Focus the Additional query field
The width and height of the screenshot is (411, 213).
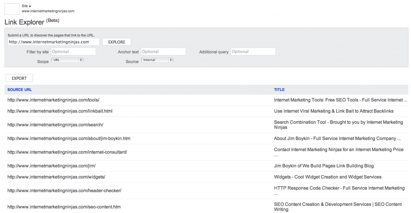pos(253,52)
